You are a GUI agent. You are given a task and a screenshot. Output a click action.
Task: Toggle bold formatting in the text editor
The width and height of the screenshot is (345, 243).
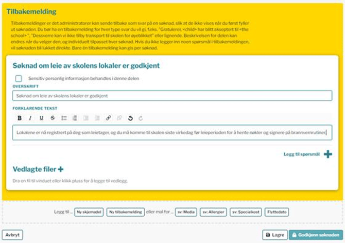point(20,118)
